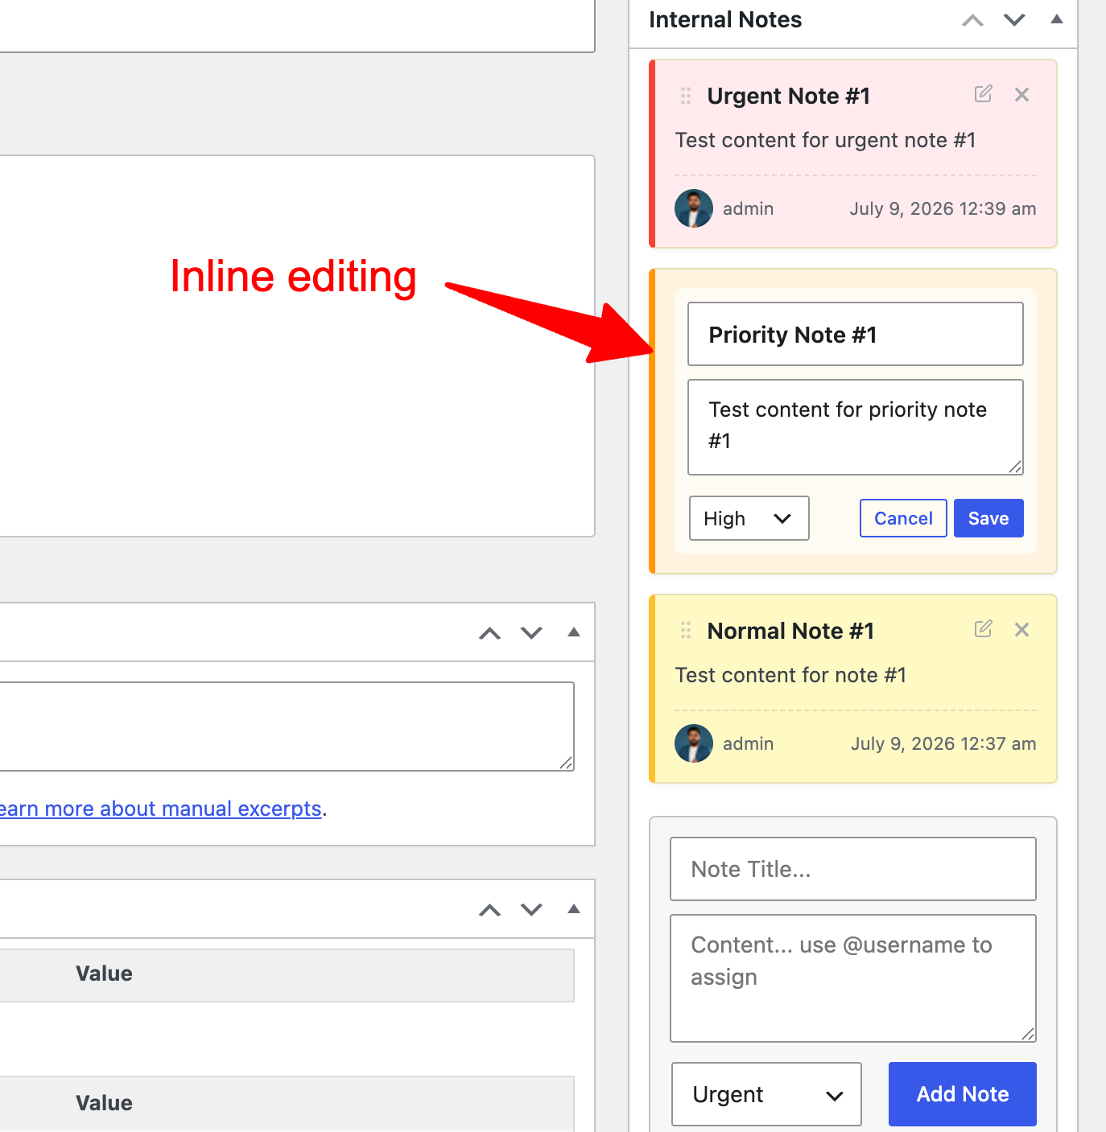Delete Urgent Note #1 with the X icon

click(x=1021, y=95)
